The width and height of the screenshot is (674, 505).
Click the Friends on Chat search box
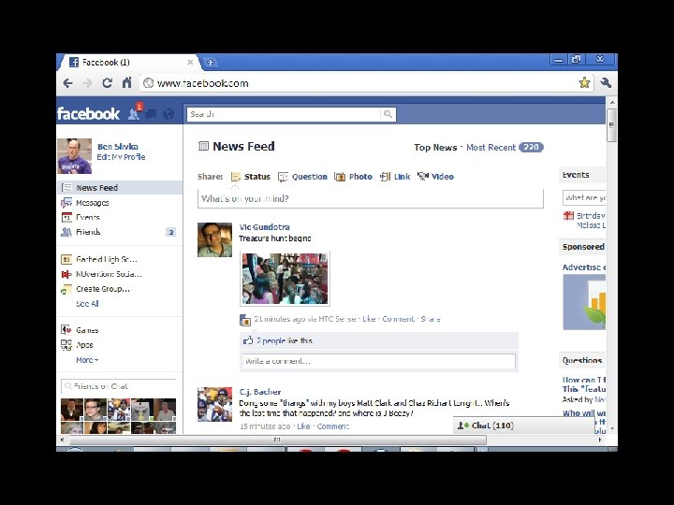(119, 386)
